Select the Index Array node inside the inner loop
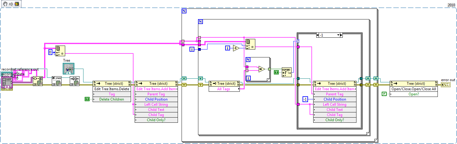The width and height of the screenshot is (457, 144). (250, 44)
